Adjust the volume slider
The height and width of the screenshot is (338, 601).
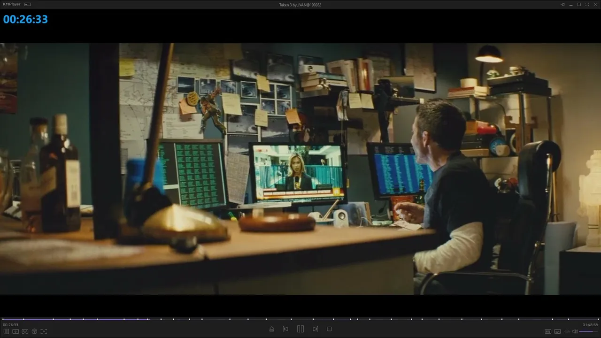coord(589,331)
